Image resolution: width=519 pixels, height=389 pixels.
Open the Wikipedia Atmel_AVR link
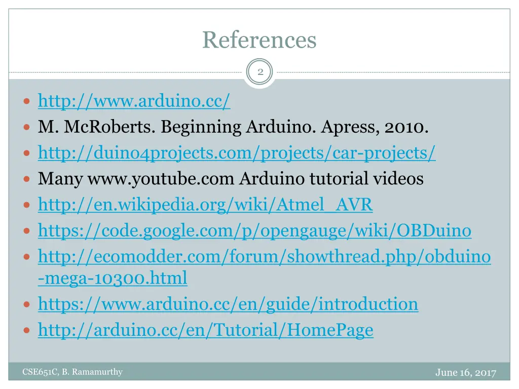click(x=205, y=205)
